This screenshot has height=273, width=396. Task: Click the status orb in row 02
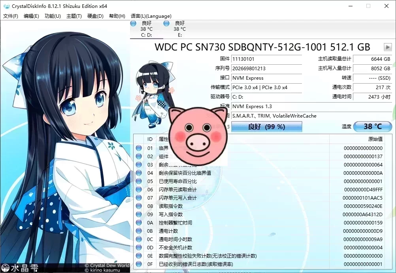point(139,156)
